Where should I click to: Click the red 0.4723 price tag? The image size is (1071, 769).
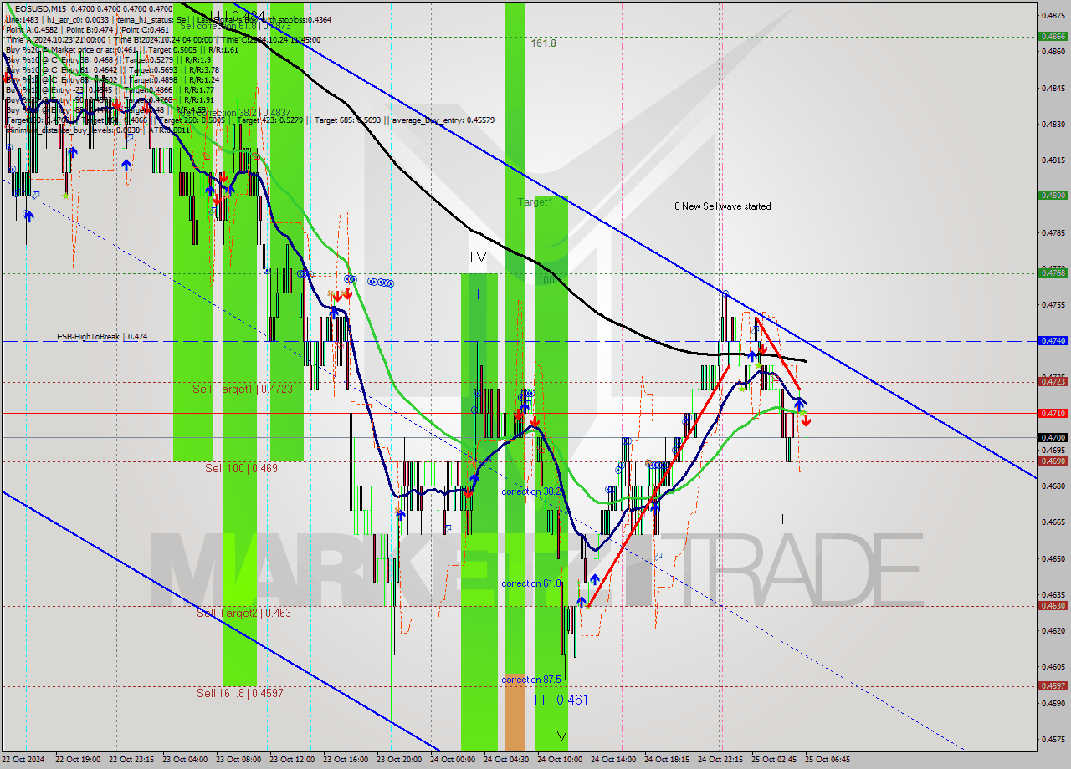(x=1053, y=381)
